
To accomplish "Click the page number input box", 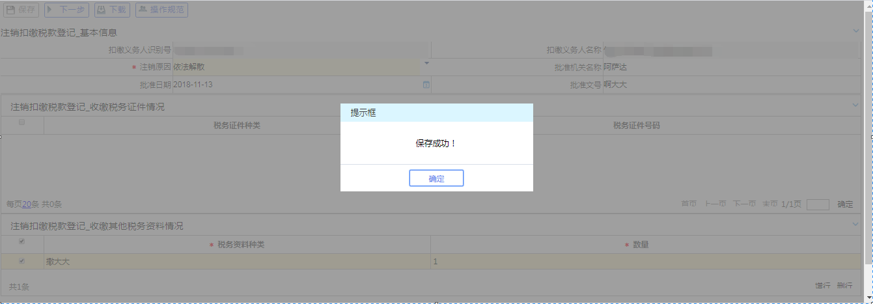I will (x=818, y=204).
